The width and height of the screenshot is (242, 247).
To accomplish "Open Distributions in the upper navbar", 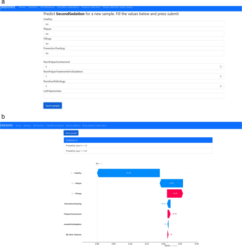I will (x=47, y=7).
